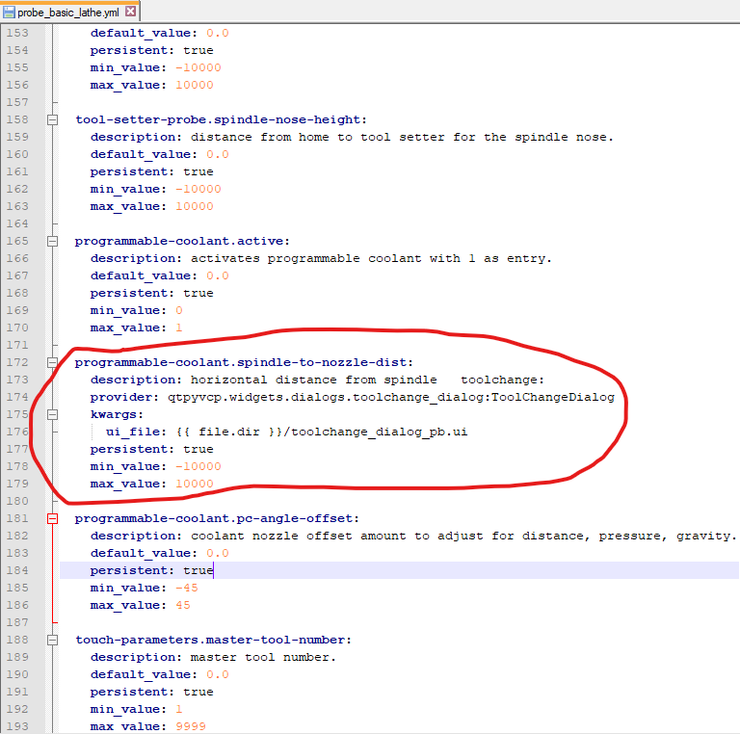
Task: Collapse the programmable-coolant.active block
Action: point(52,241)
